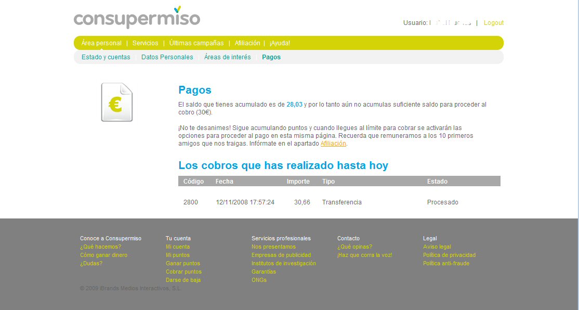Open the Afiliación menu item
The height and width of the screenshot is (310, 579).
tap(247, 43)
